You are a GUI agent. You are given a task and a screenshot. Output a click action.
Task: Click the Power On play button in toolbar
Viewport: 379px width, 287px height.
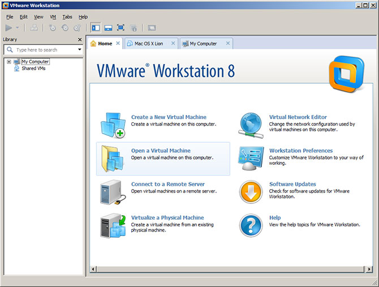[x=8, y=28]
